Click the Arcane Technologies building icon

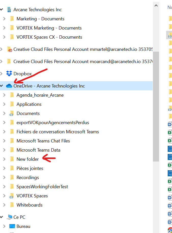[x=9, y=10]
